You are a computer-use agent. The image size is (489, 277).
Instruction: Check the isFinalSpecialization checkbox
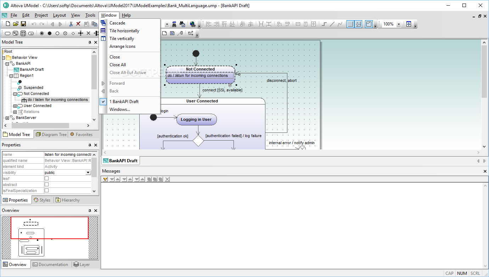(x=46, y=191)
